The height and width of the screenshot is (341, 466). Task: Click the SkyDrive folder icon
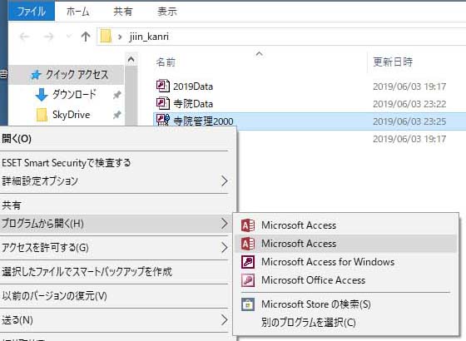coord(42,115)
